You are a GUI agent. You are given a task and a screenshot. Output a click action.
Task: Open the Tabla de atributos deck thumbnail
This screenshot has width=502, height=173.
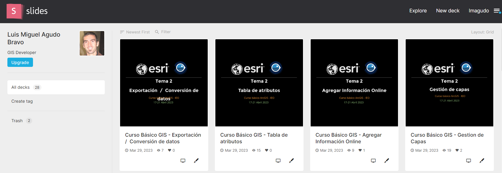pyautogui.click(x=259, y=83)
